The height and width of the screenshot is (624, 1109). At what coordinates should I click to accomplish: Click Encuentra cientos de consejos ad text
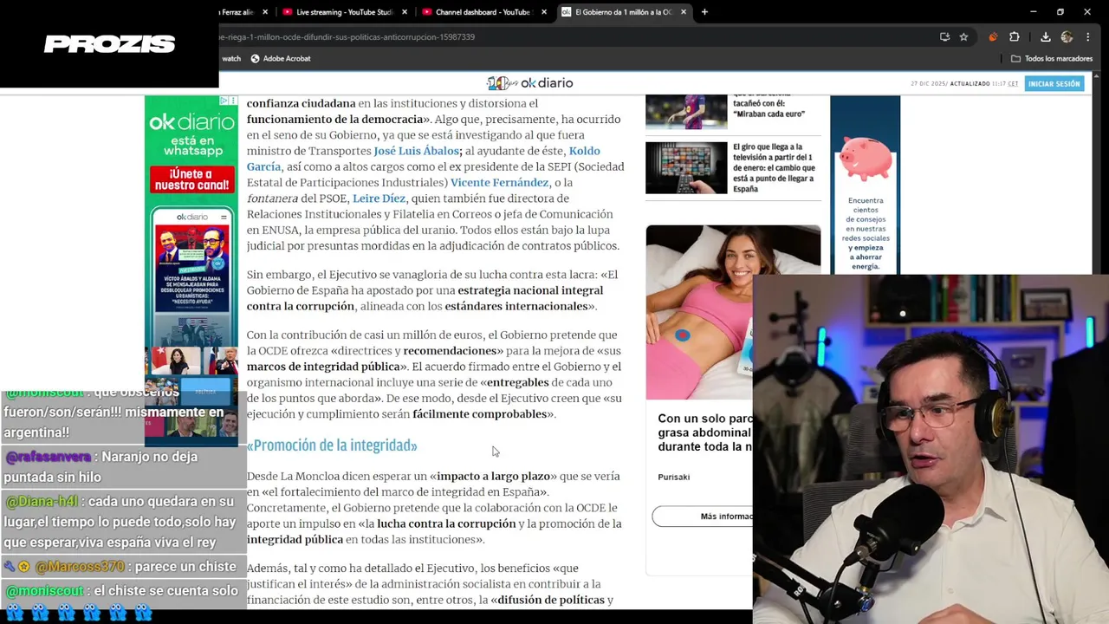point(865,233)
